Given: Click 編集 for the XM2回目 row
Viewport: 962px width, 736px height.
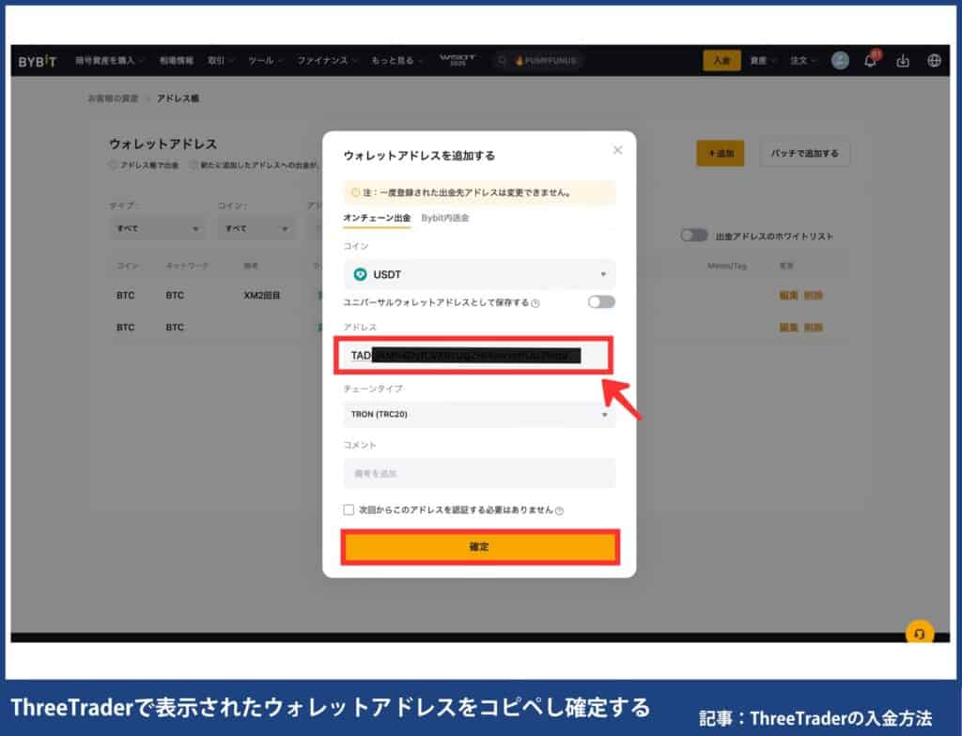Looking at the screenshot, I should 788,296.
